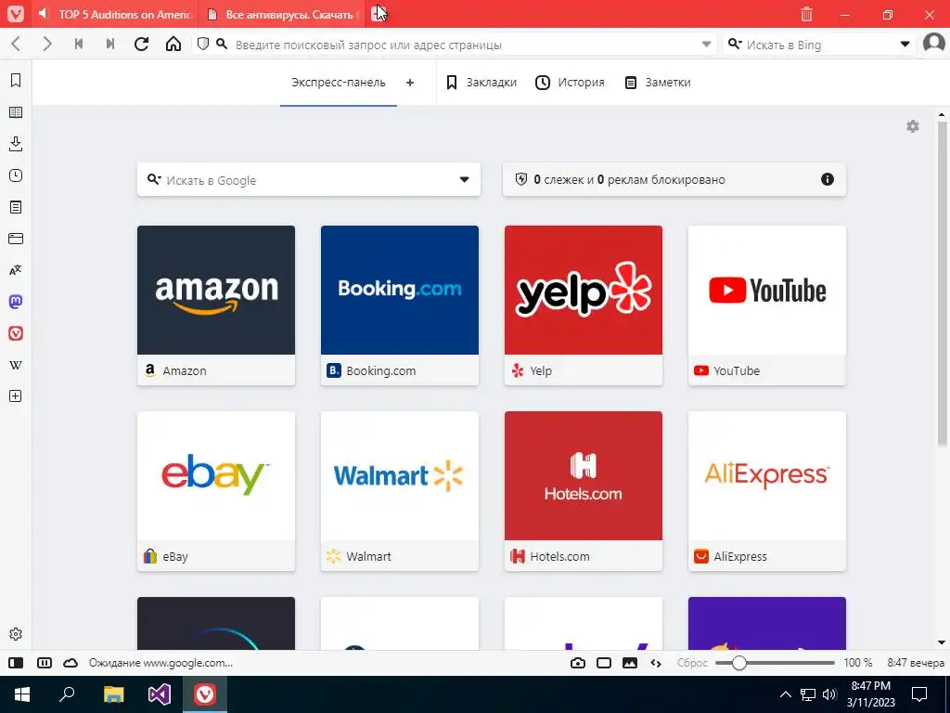Go back with the back arrow
Screen dimensions: 950x713
[x=17, y=45]
